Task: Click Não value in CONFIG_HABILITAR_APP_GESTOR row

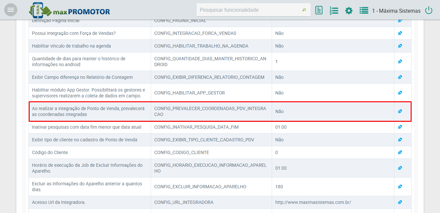Action: pos(280,93)
